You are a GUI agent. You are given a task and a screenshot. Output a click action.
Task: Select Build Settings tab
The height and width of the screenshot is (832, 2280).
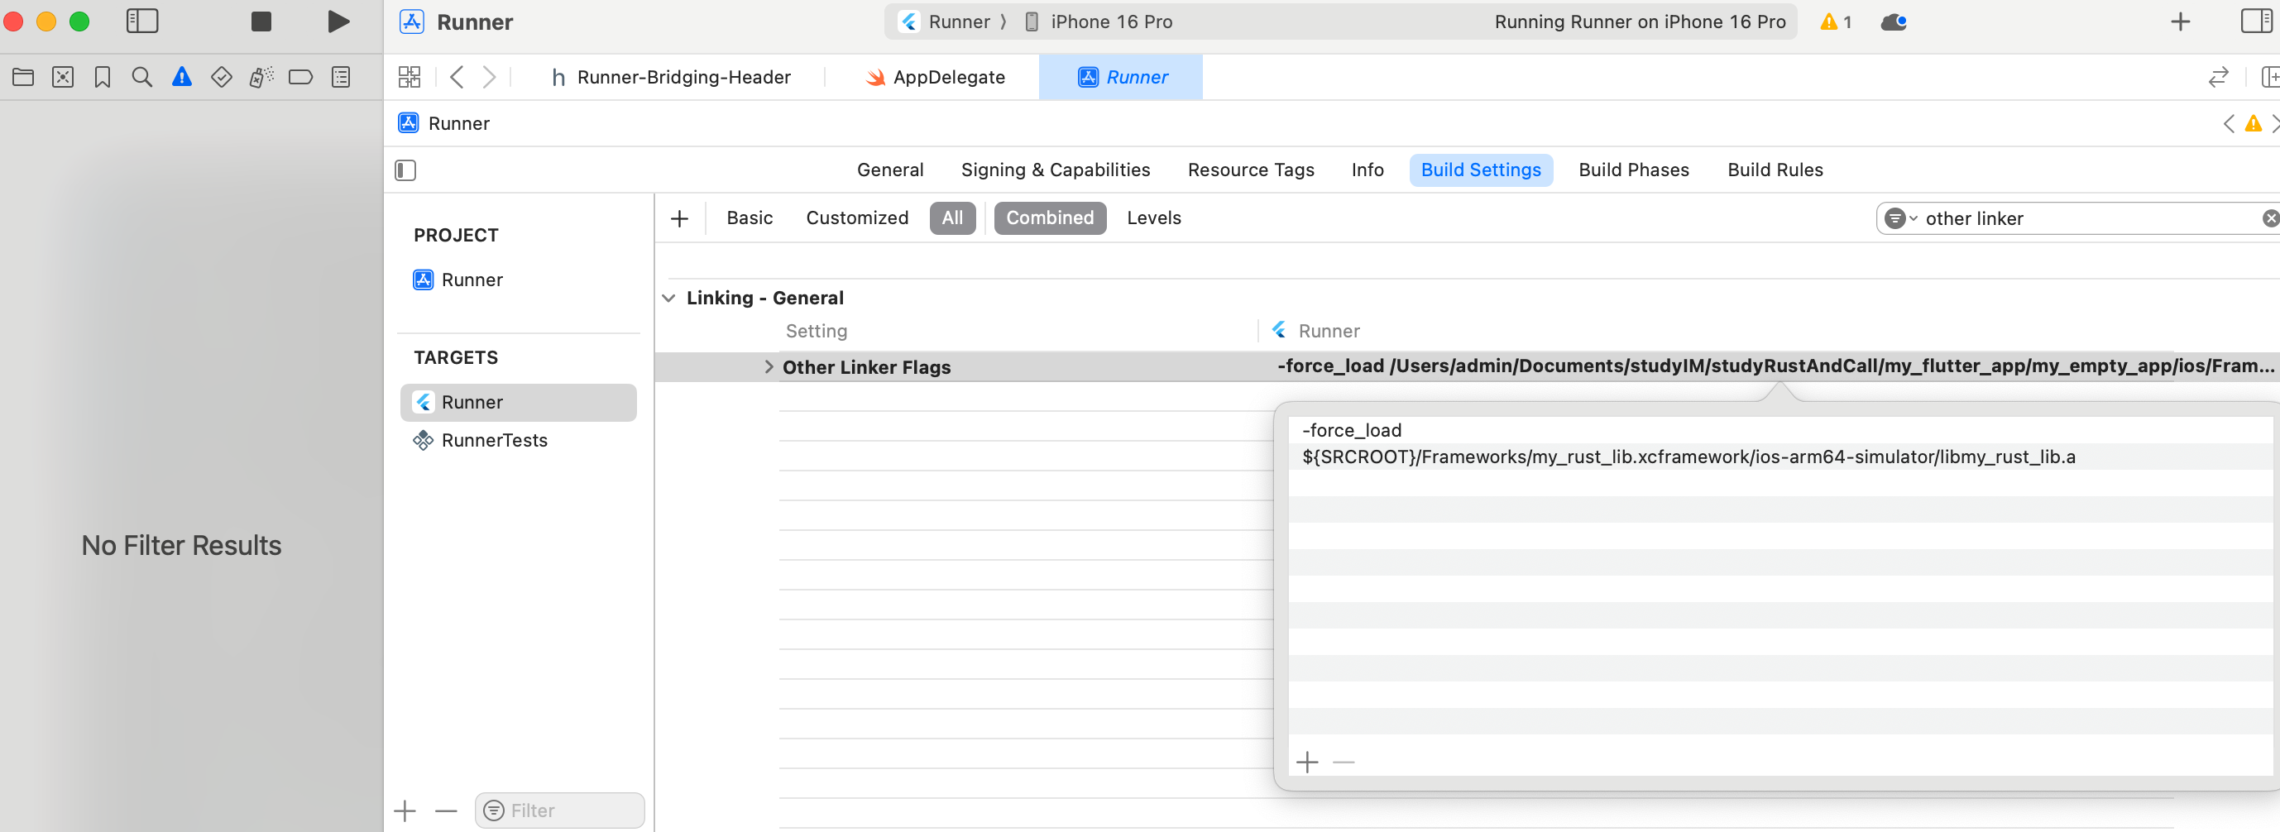[1481, 170]
